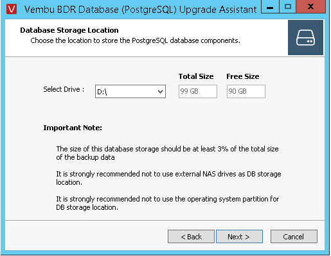Click the window title text

pyautogui.click(x=140, y=10)
